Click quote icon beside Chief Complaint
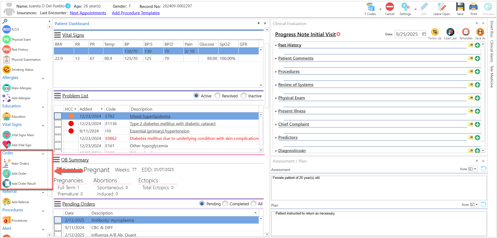Screen dimensions: 497x238 point(471,124)
